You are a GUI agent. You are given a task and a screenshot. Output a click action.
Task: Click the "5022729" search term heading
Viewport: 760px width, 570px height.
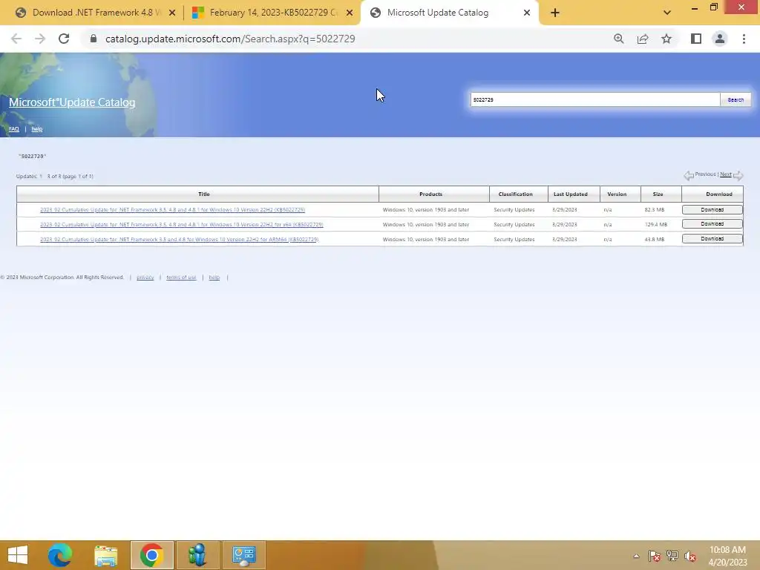tap(33, 156)
